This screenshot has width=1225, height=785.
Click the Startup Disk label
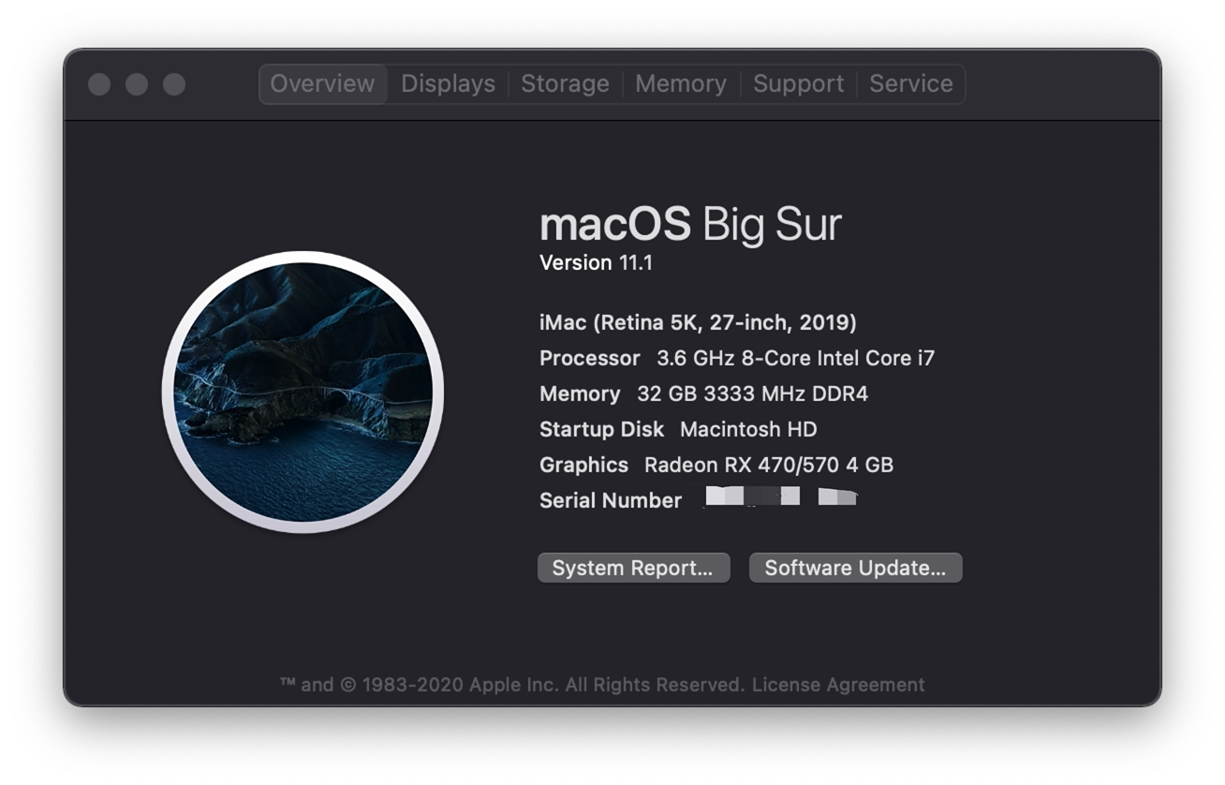(601, 430)
